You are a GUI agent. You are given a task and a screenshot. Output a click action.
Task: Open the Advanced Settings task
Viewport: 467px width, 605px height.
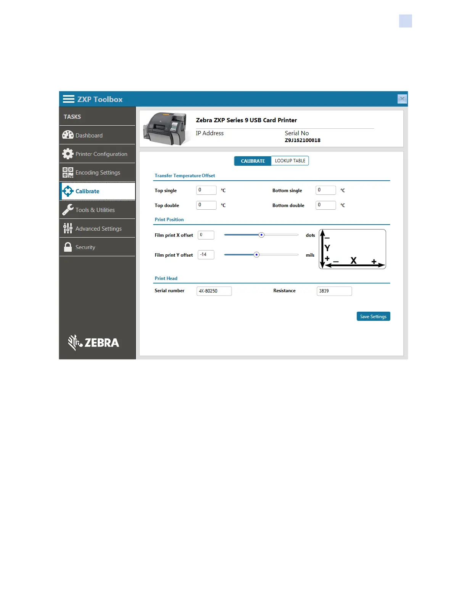[97, 228]
